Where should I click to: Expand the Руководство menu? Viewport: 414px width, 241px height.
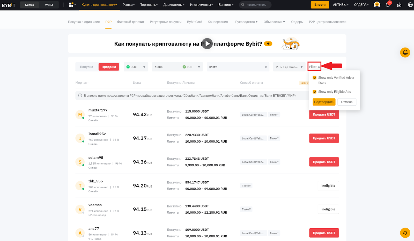point(246,22)
